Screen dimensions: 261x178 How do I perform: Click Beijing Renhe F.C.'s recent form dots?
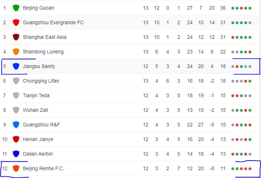(241, 168)
